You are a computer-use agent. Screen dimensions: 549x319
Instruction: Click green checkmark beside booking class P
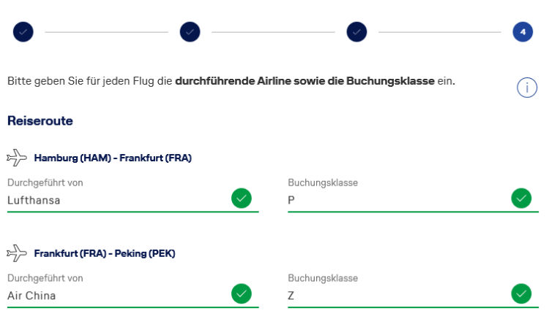click(x=521, y=198)
